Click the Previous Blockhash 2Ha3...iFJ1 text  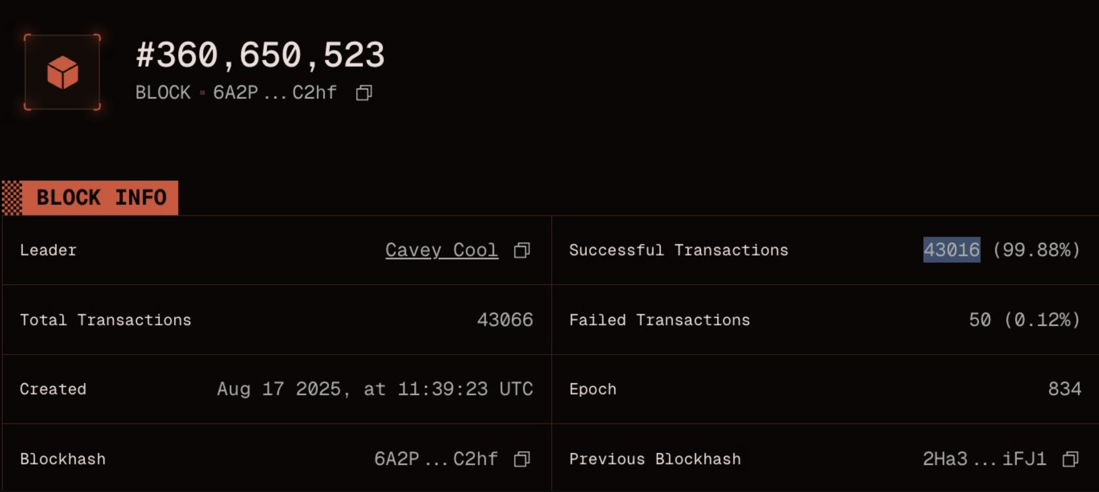pyautogui.click(x=985, y=459)
